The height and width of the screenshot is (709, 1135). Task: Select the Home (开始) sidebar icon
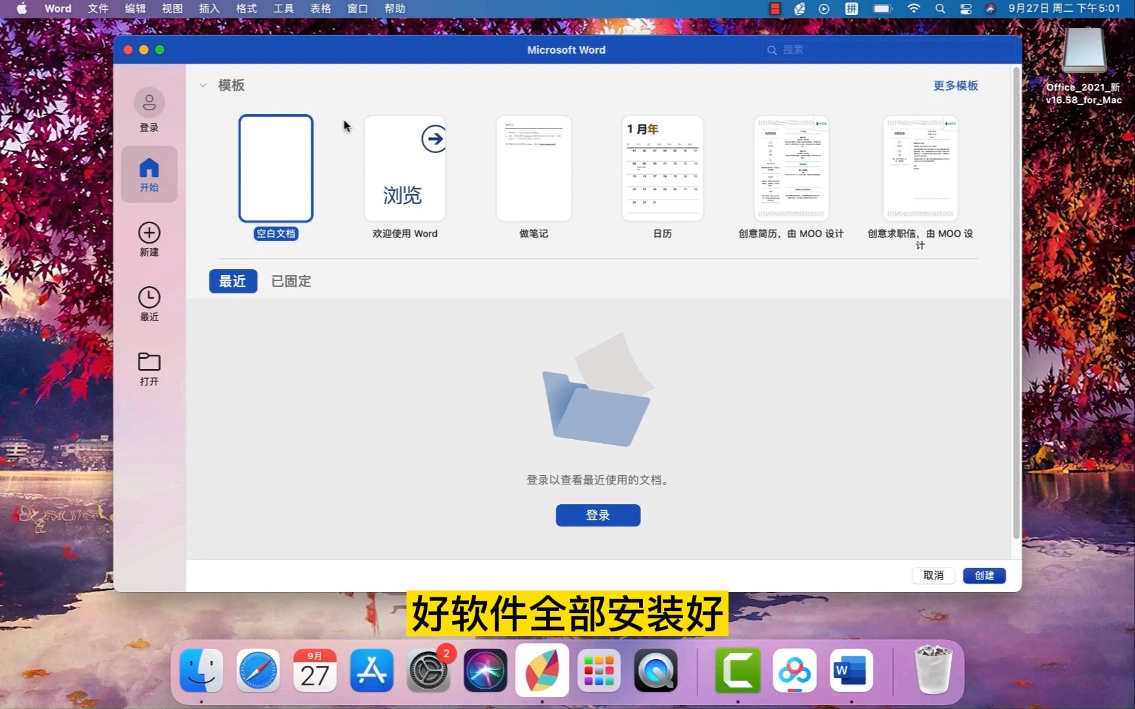pos(149,174)
